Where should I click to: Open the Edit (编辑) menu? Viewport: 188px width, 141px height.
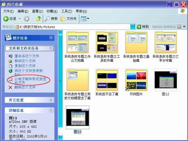click(23, 11)
